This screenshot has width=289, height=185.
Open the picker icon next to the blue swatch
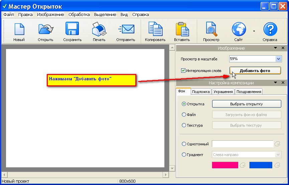[277, 165]
